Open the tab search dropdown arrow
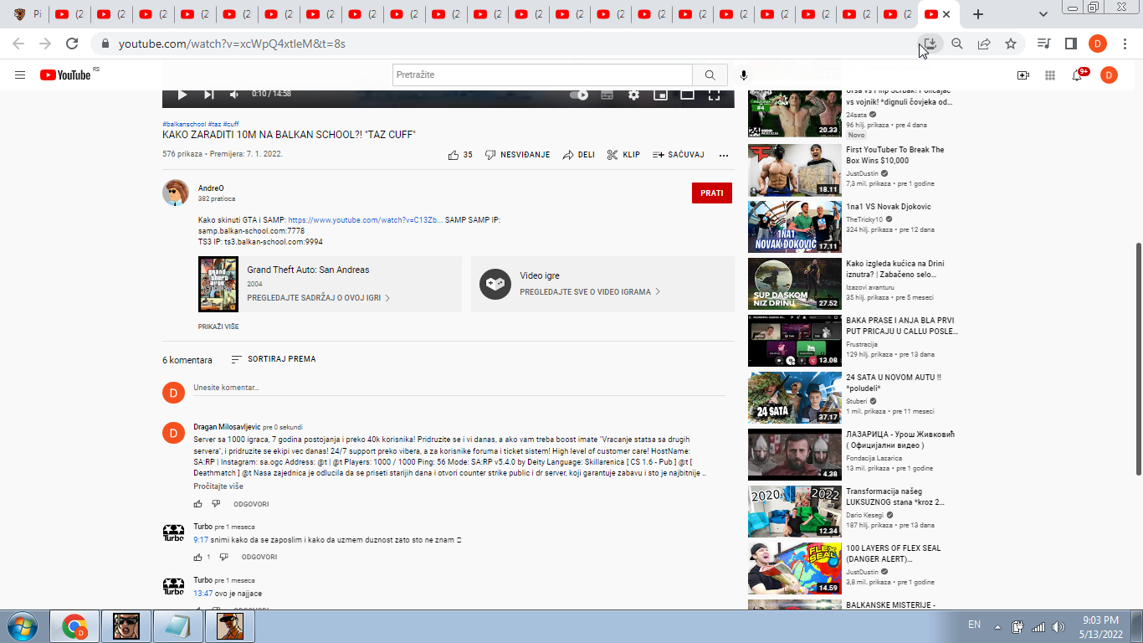Image resolution: width=1143 pixels, height=643 pixels. point(1043,14)
